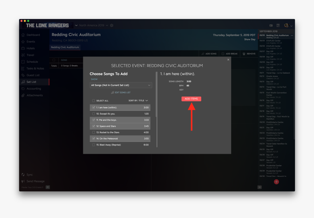
Task: Open Accounting piggy bank icon
Action: tap(23, 89)
